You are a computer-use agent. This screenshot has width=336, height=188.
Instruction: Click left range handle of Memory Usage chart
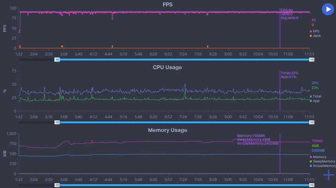click(57, 185)
